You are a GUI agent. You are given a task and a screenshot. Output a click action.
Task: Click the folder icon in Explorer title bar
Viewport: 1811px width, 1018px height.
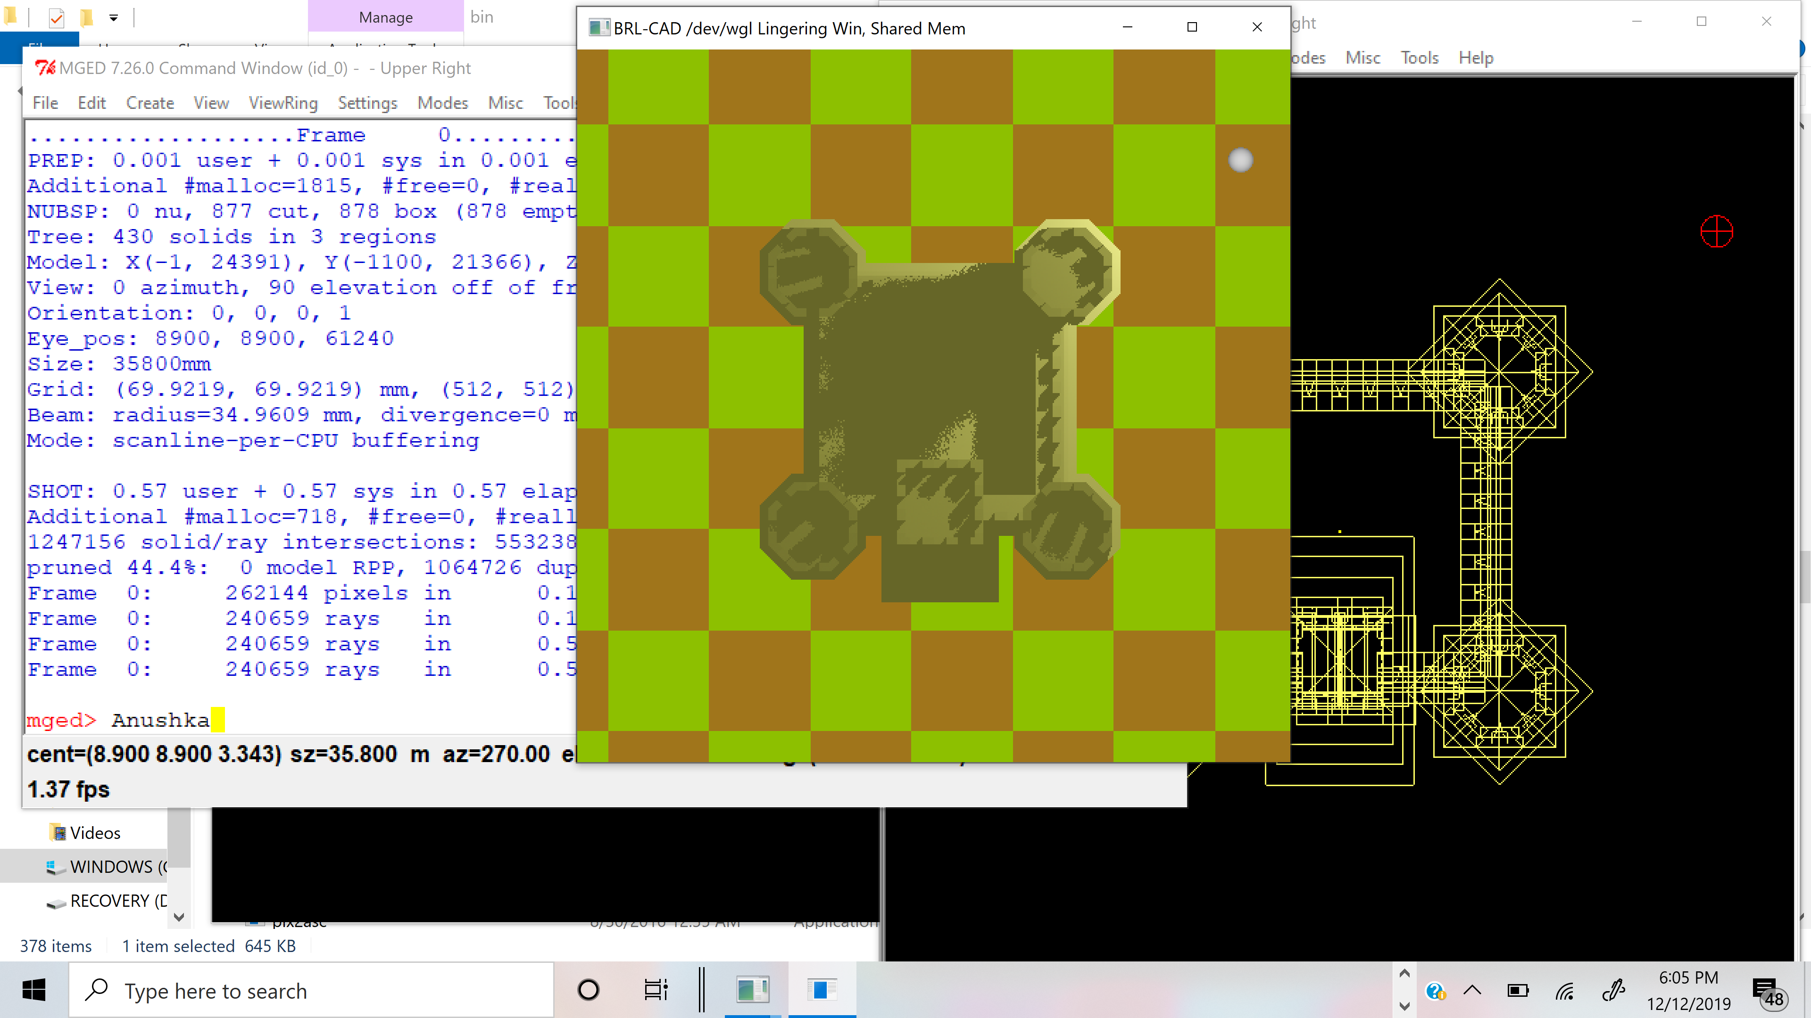10,16
